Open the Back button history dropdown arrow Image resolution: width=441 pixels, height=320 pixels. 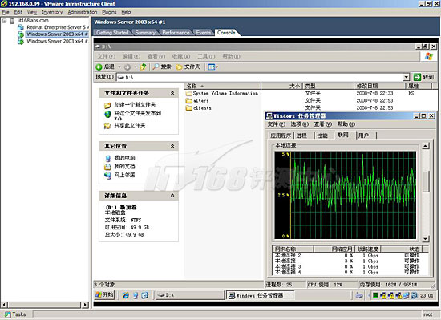119,67
